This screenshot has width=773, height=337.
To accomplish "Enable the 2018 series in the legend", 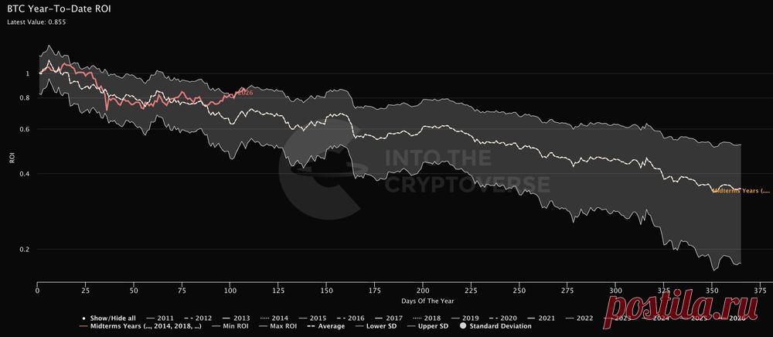I will click(x=426, y=318).
